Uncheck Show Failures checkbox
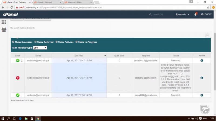 pyautogui.click(x=56, y=42)
